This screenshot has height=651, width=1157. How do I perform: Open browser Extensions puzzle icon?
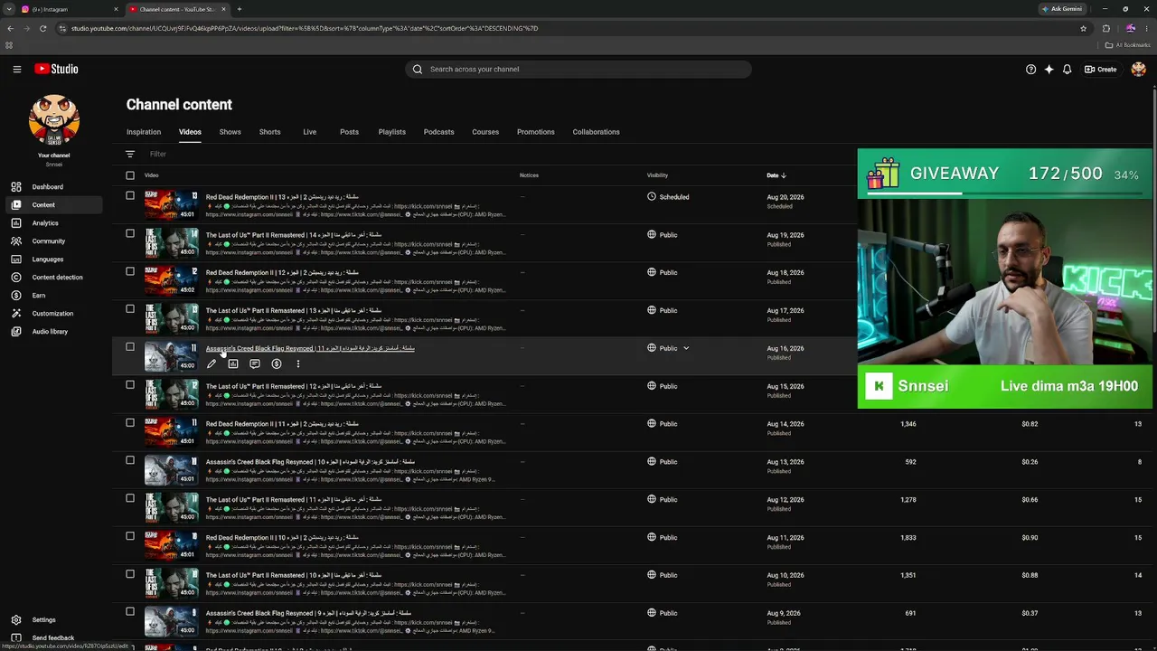1105,28
